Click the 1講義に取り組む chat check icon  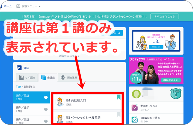(135, 119)
